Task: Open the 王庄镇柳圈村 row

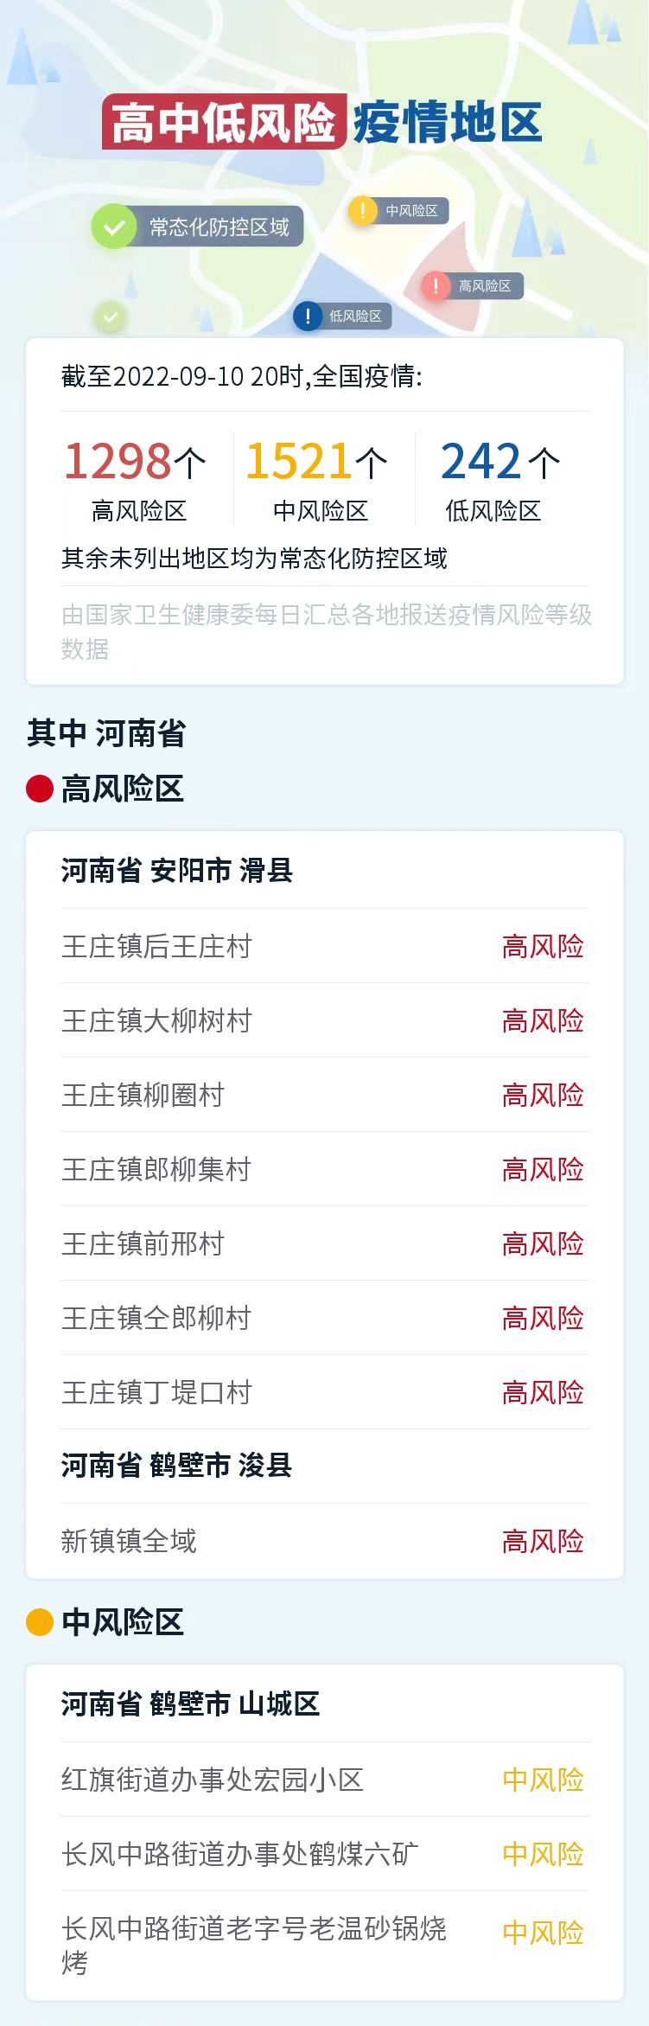Action: (x=324, y=1095)
